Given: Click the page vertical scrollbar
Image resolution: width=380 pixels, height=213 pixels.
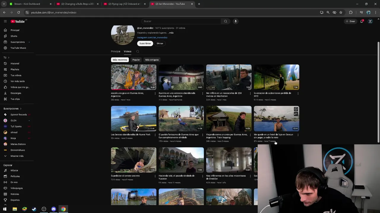Looking at the screenshot, I should click(x=378, y=92).
